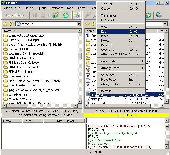Click the pause transfer icon, left toolbar
Screen dimensions: 170x155
coord(35,15)
